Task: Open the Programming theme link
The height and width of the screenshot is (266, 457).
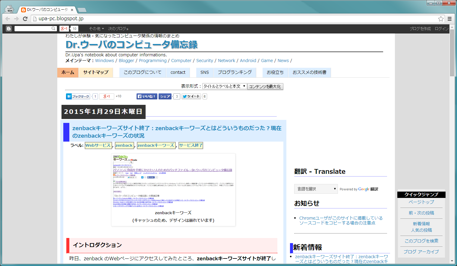Action: point(153,61)
